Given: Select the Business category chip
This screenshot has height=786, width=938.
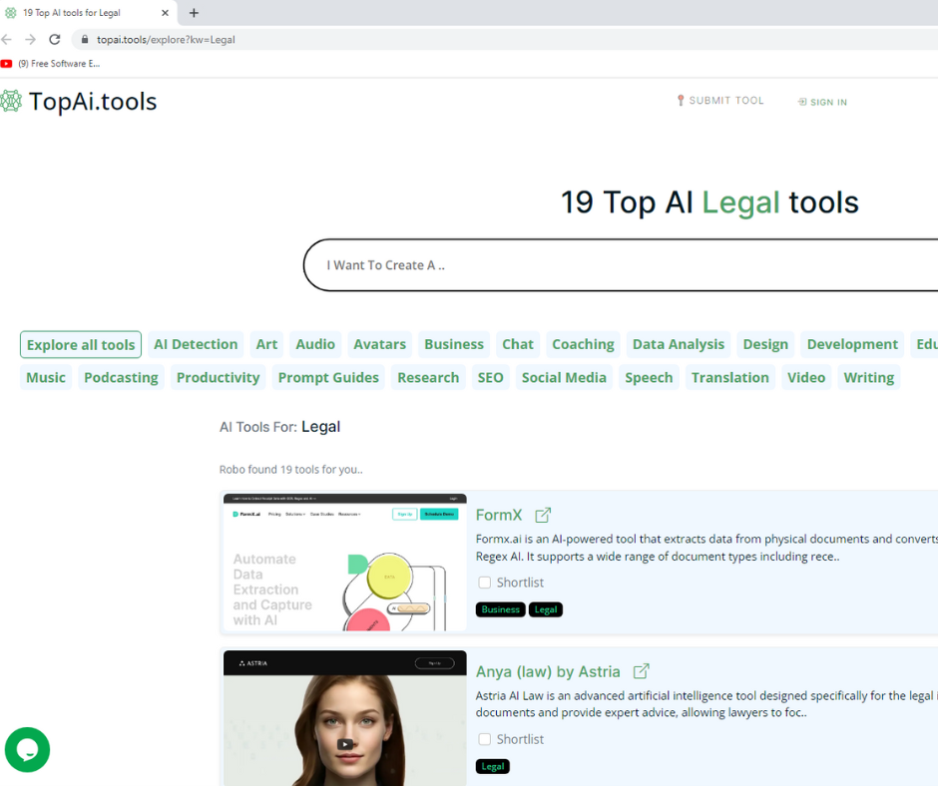Looking at the screenshot, I should click(x=454, y=344).
